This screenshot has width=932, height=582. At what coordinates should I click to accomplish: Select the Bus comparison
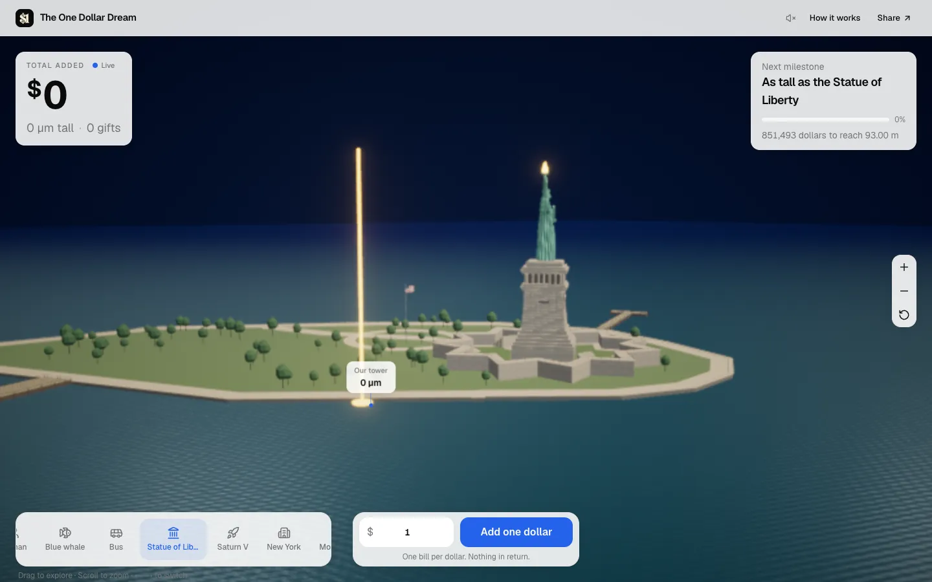[116, 539]
